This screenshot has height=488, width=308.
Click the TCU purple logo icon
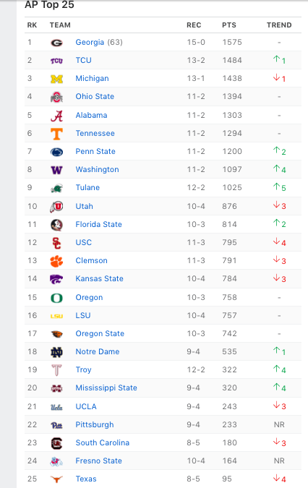(x=56, y=61)
